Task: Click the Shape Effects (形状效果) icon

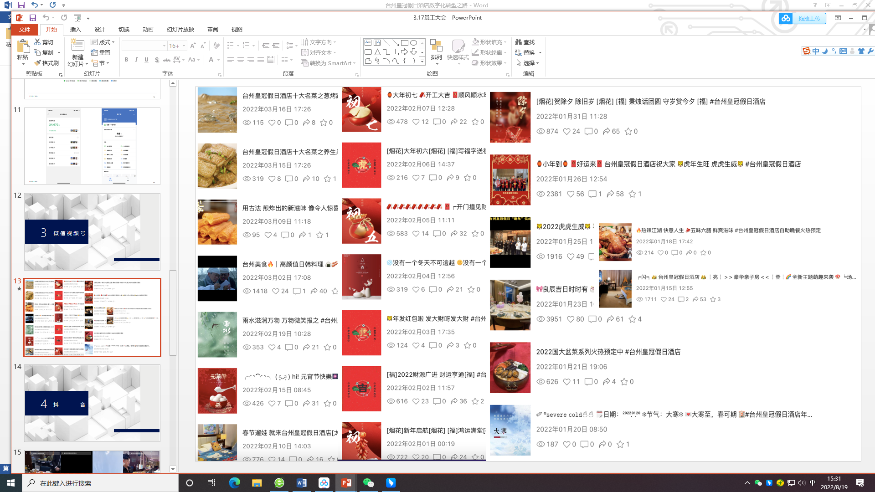Action: [x=474, y=63]
